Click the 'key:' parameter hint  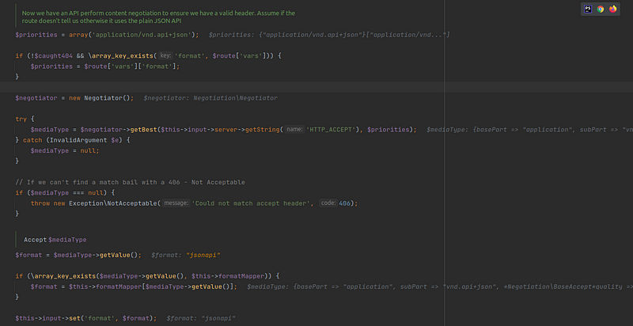pos(165,55)
